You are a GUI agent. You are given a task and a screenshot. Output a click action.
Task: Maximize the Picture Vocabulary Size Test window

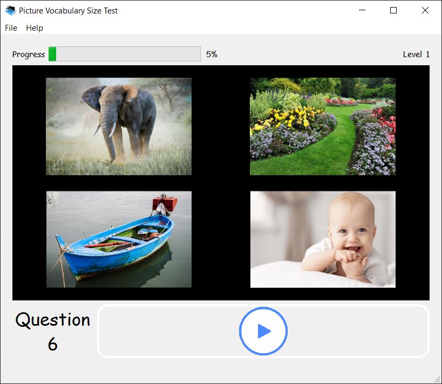pyautogui.click(x=393, y=10)
